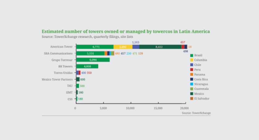Click the orange 58 value label
The height and width of the screenshot is (140, 259).
point(190,47)
